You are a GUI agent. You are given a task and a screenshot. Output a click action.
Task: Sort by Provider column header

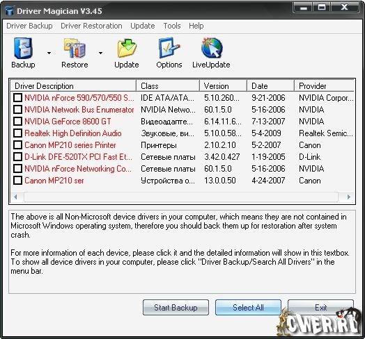click(325, 86)
